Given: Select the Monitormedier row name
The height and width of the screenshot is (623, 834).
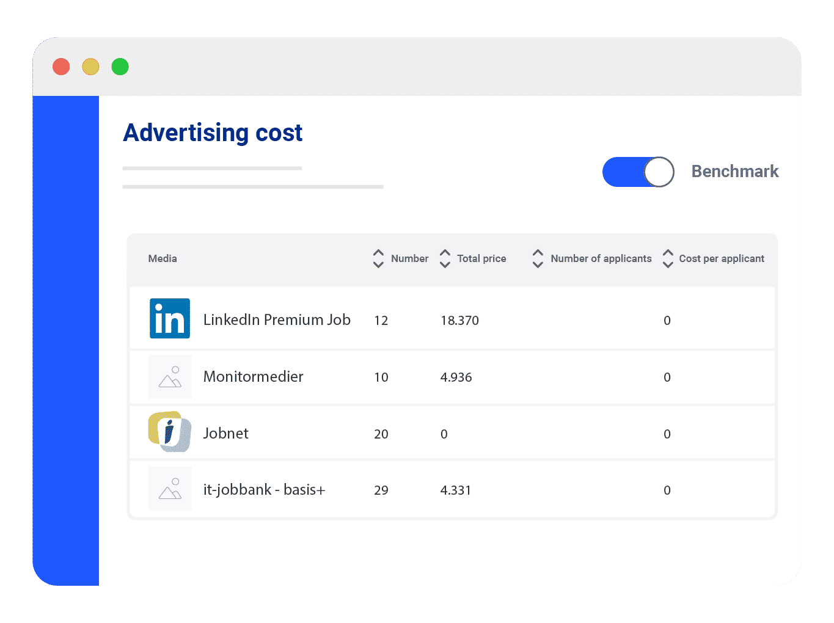Looking at the screenshot, I should tap(253, 376).
